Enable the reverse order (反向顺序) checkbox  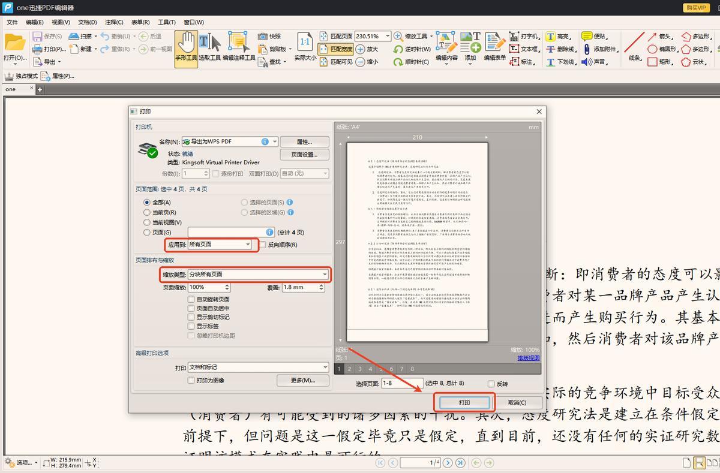pyautogui.click(x=263, y=245)
